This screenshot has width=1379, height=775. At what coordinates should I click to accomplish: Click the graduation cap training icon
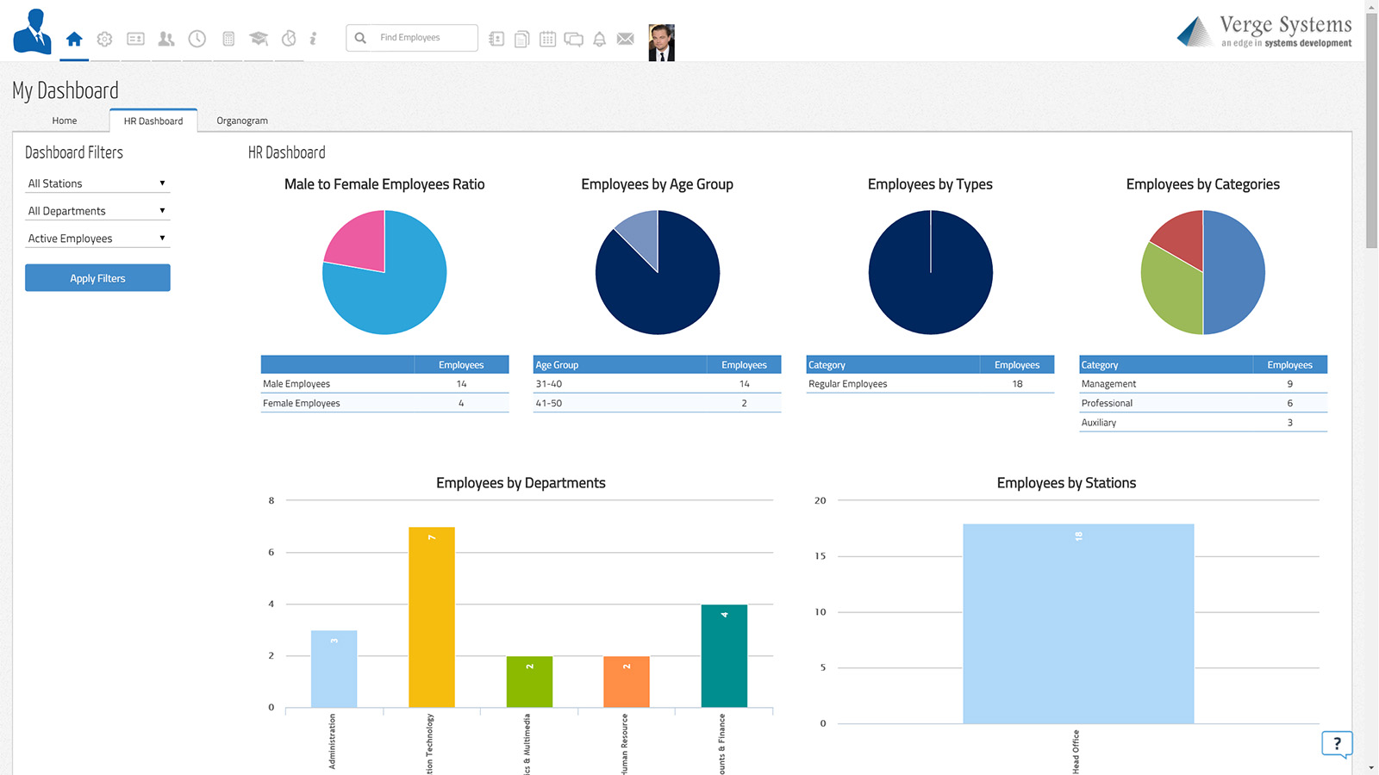pos(259,39)
